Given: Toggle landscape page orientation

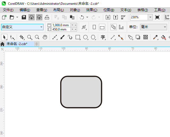Looking at the screenshot, I should pos(102,27).
